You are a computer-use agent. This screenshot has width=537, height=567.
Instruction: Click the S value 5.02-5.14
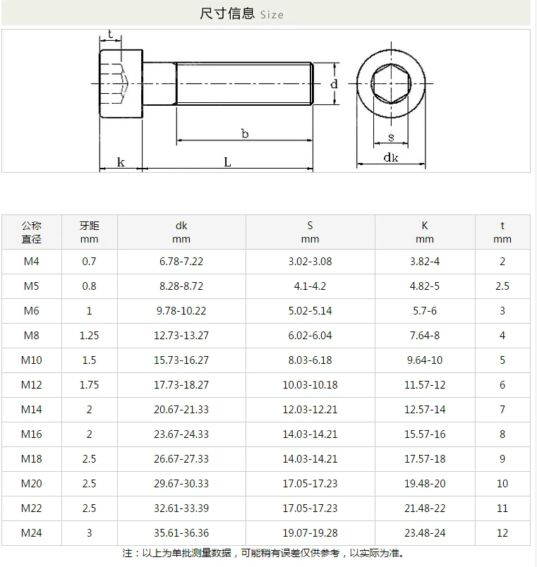click(310, 310)
